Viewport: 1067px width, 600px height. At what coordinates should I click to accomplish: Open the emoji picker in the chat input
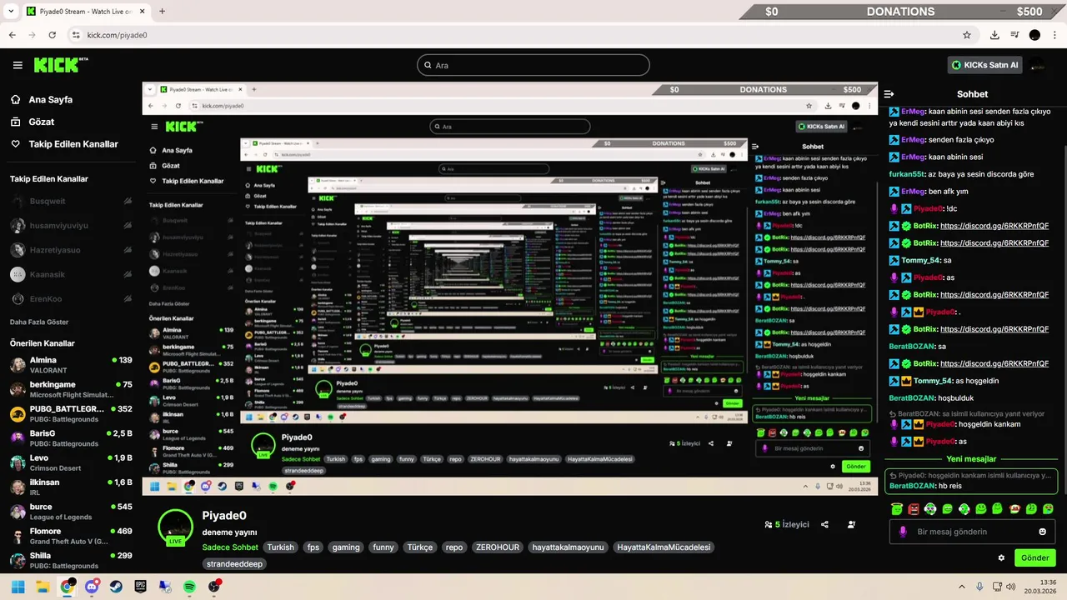coord(1043,532)
